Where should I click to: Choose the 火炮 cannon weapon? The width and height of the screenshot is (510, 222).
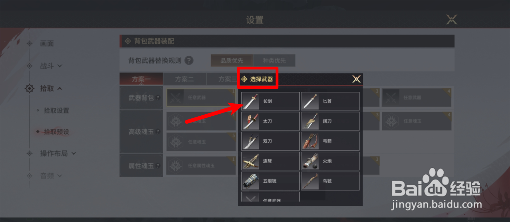330,161
